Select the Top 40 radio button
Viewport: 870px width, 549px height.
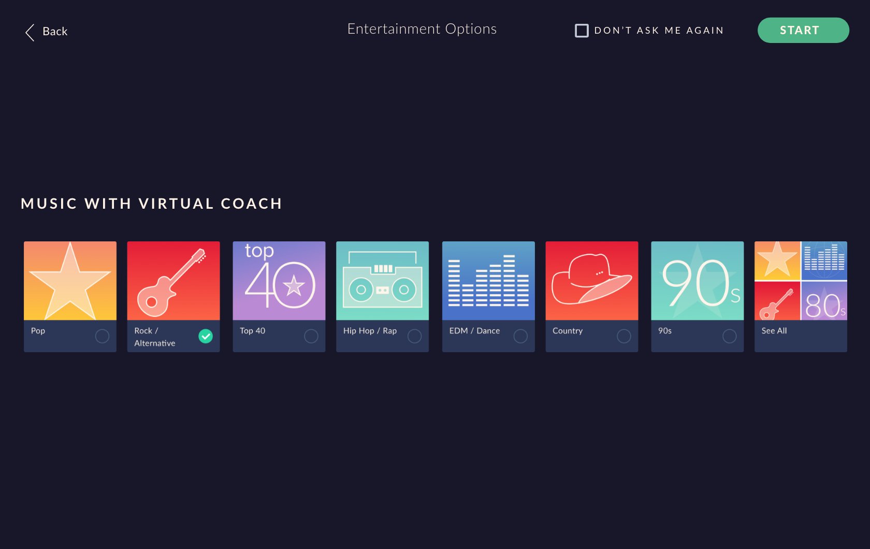311,336
